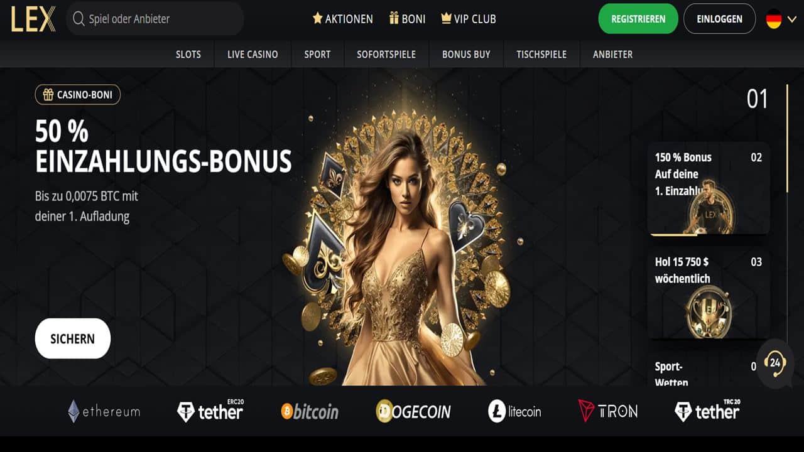Select the Dogecoin payment logo

point(413,411)
